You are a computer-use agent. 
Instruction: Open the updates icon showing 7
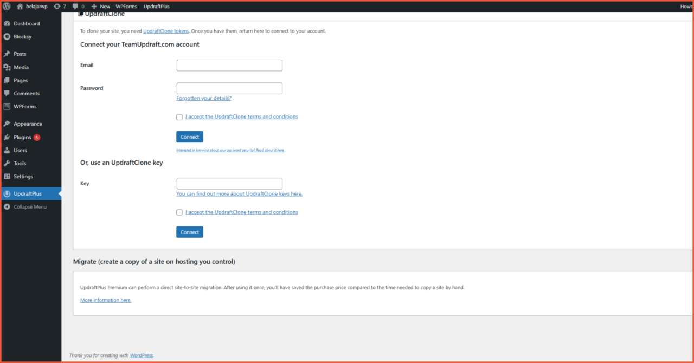(57, 7)
